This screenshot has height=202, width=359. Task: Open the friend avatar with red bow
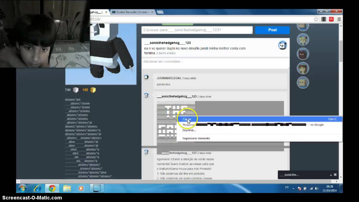[x=303, y=40]
